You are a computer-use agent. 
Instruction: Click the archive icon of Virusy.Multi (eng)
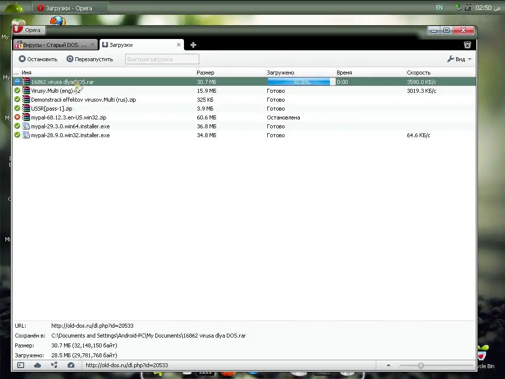click(x=26, y=91)
